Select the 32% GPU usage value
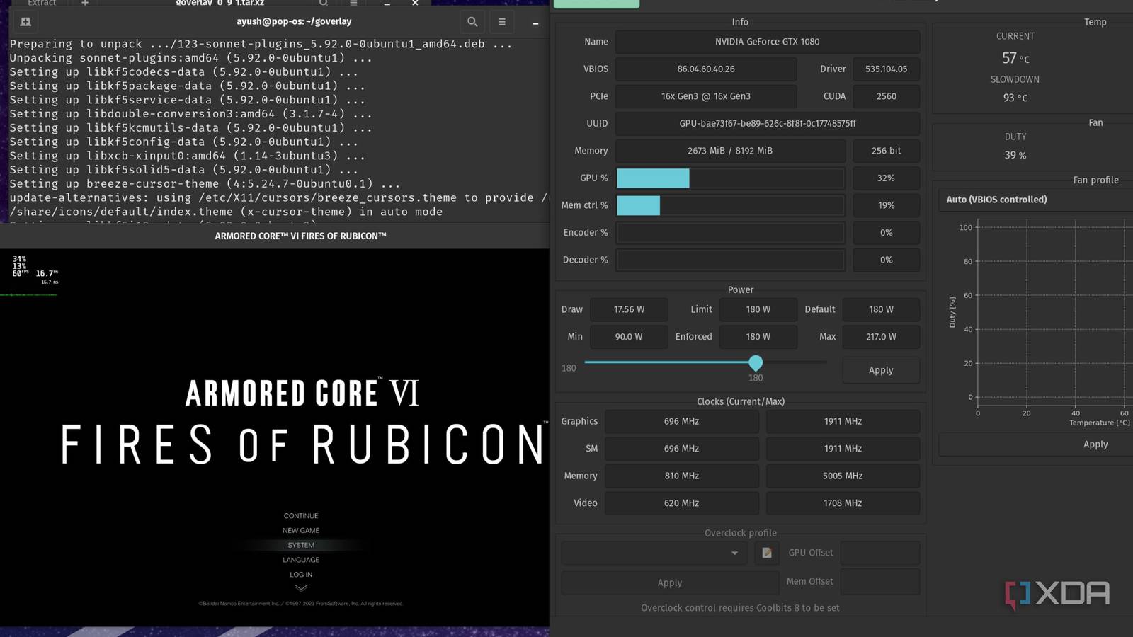Screen dimensions: 1133x637 coord(886,178)
